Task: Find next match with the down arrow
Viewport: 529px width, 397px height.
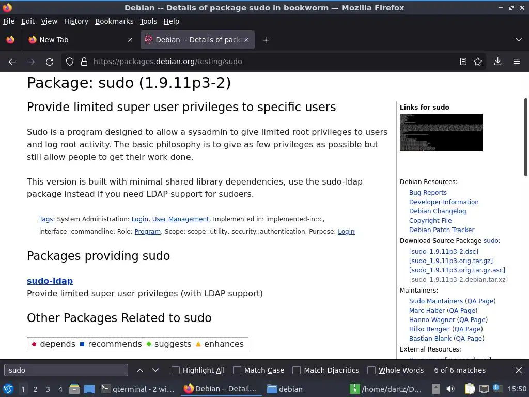Action: point(155,370)
